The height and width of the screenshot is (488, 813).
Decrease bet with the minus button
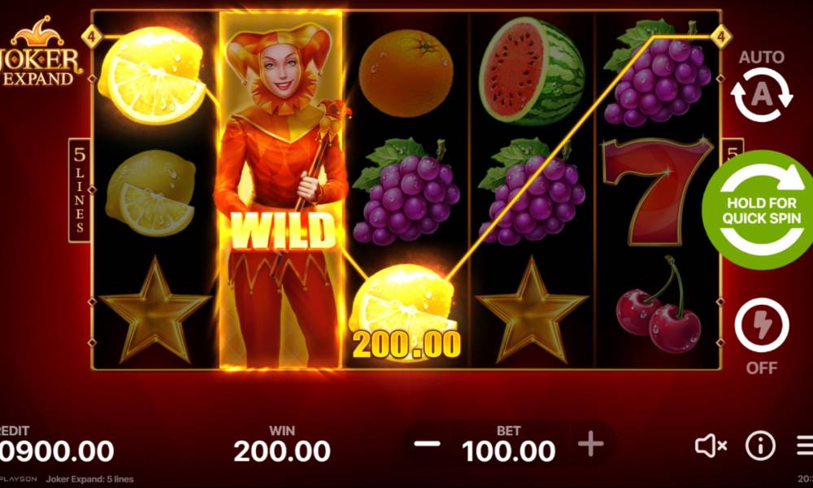[428, 444]
